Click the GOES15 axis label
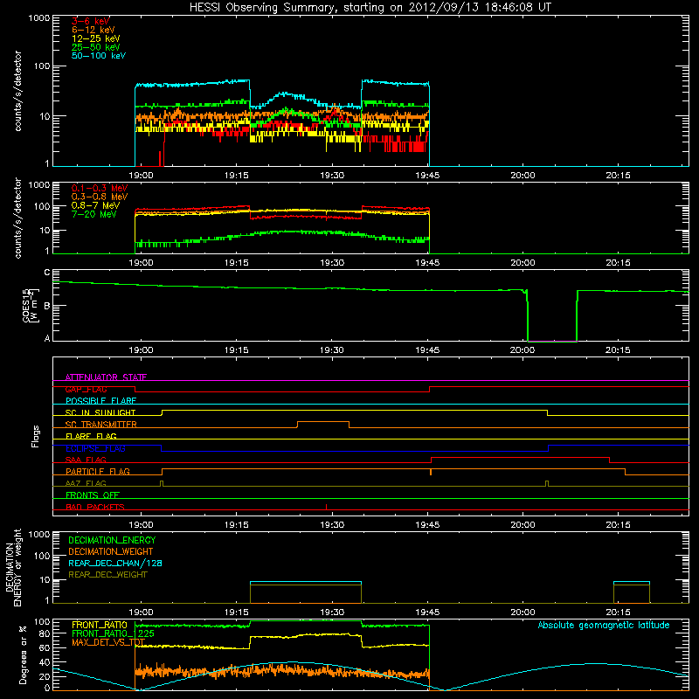Viewport: 699px width, 699px height. pos(31,305)
